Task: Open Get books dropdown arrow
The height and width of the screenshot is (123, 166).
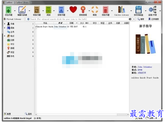Action: (x=68, y=11)
